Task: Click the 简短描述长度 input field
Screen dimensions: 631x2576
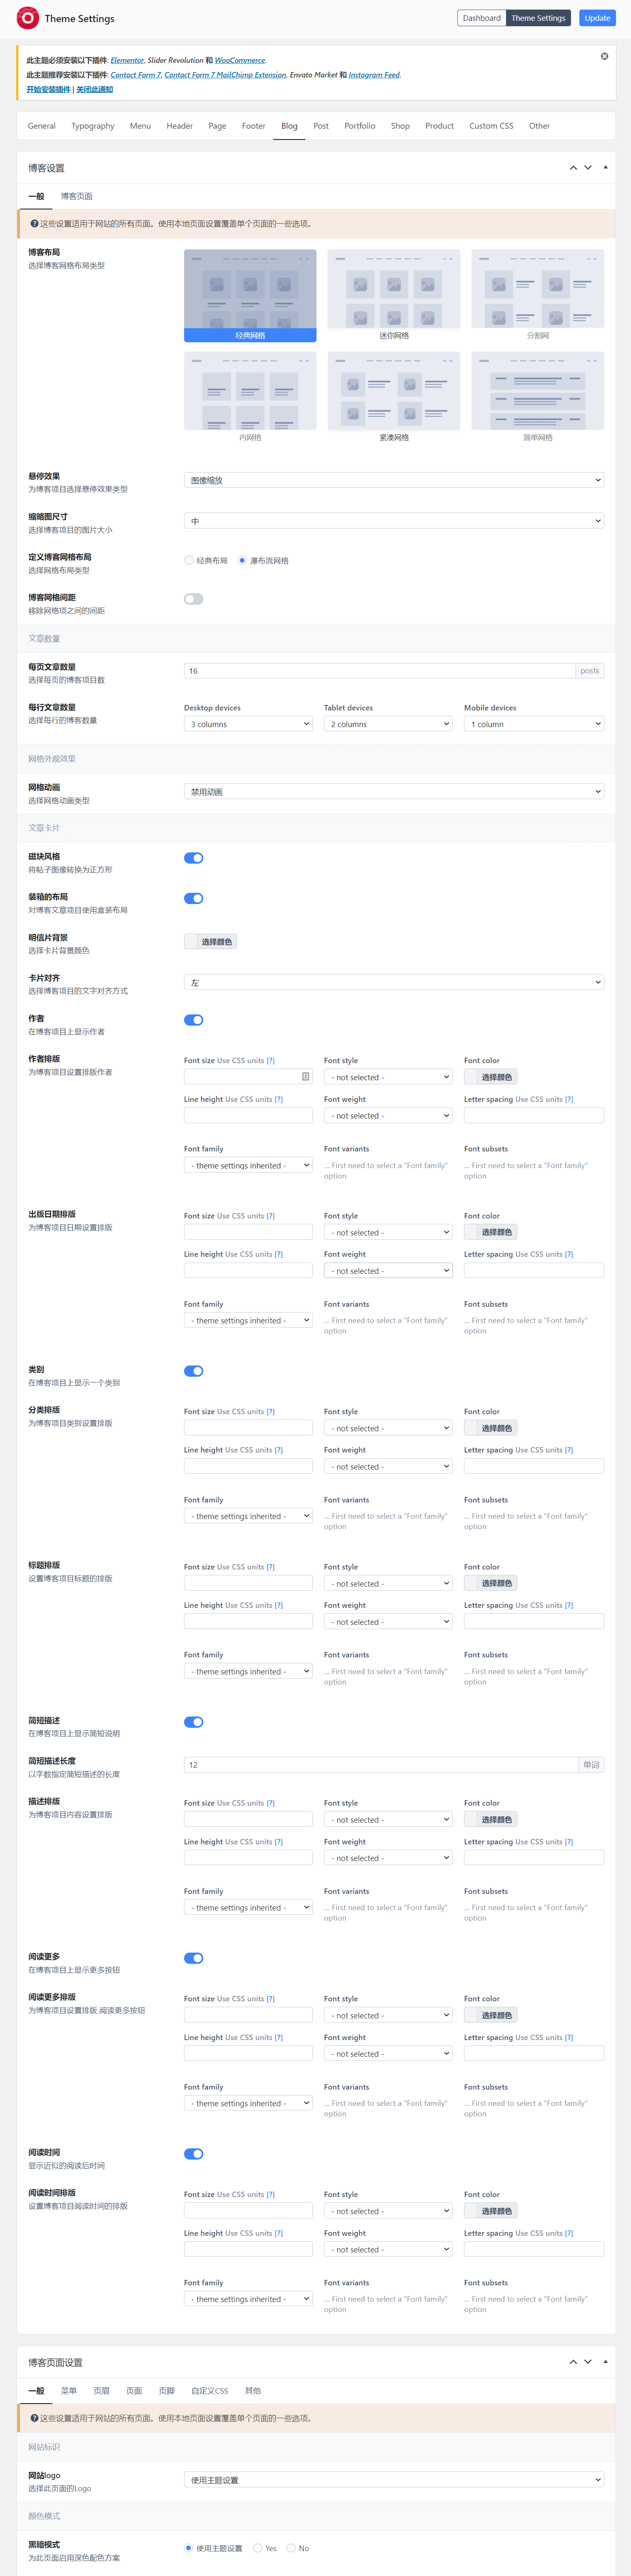Action: pyautogui.click(x=381, y=1765)
